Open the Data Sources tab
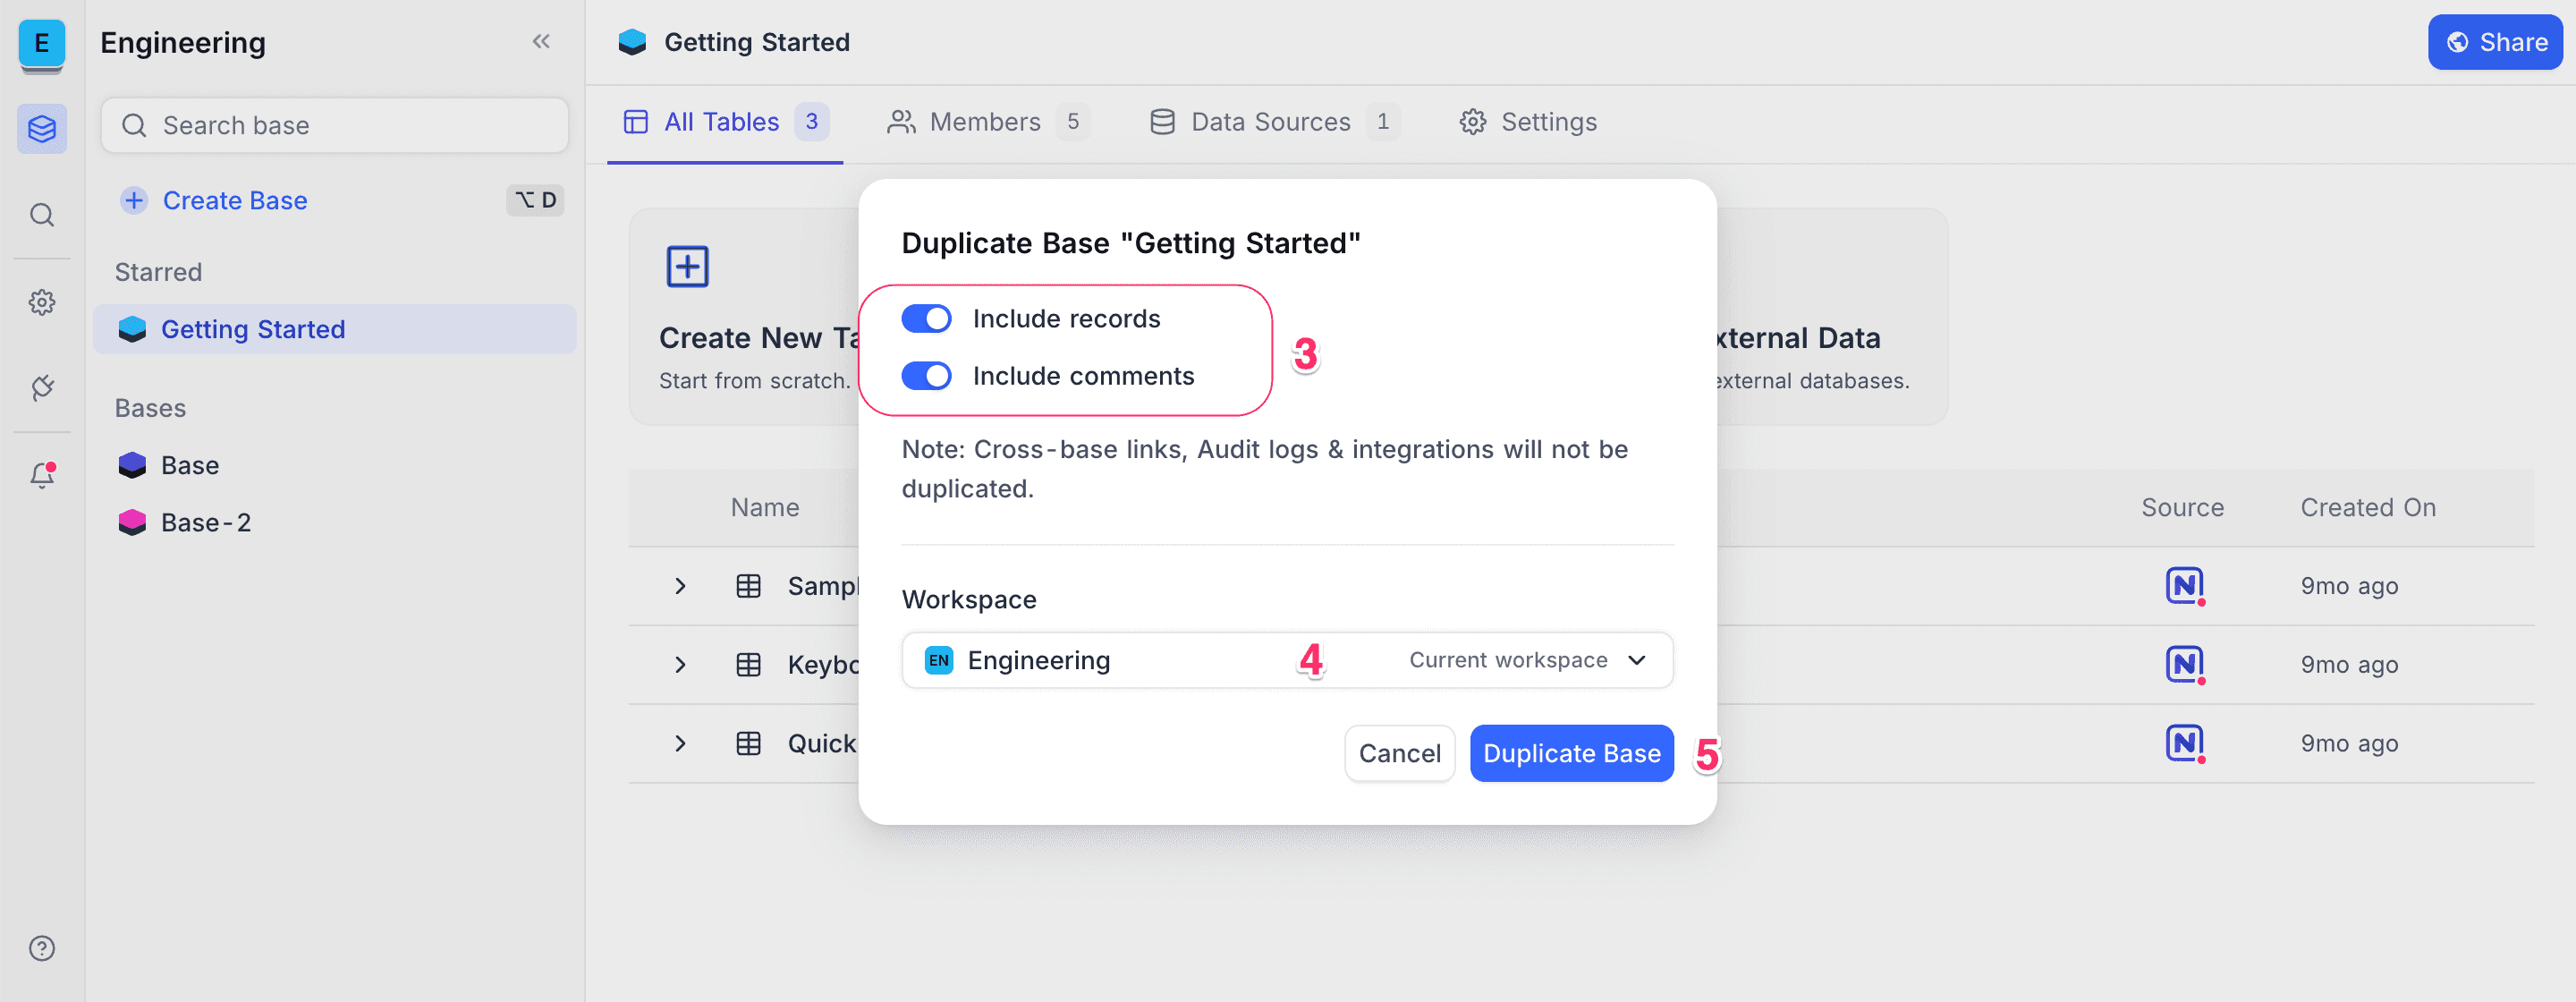Screen dimensions: 2576x1002 tap(1270, 122)
